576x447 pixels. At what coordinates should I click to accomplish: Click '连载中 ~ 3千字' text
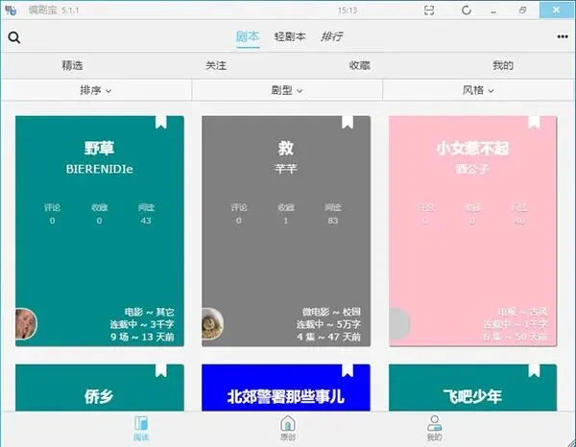(142, 324)
